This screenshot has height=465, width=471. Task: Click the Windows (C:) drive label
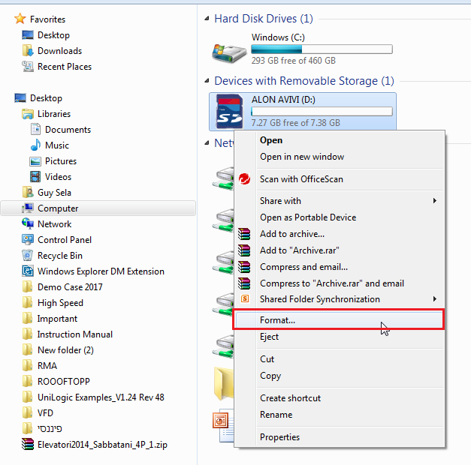point(278,37)
